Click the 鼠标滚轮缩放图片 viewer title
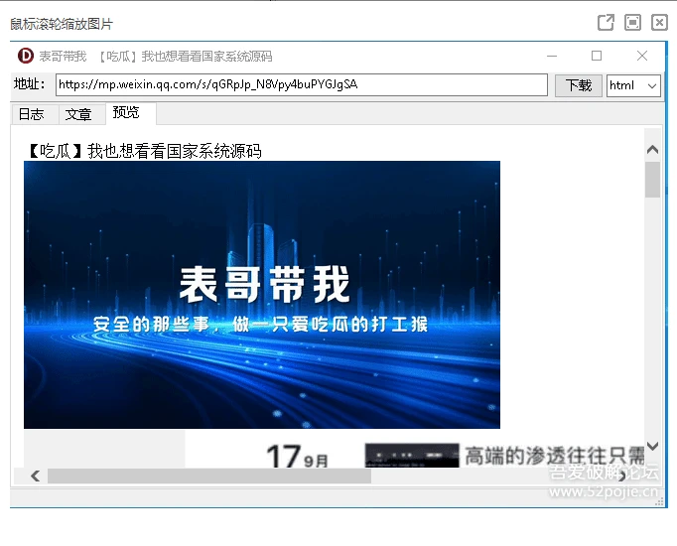 pos(62,24)
